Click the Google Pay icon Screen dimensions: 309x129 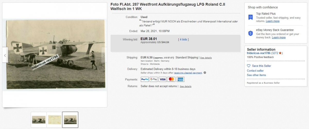(x=153, y=79)
